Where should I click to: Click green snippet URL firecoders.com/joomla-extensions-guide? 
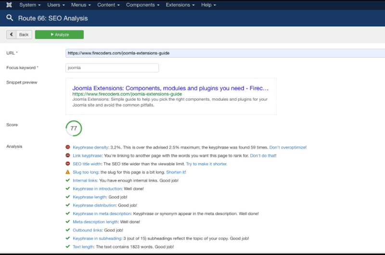point(127,94)
